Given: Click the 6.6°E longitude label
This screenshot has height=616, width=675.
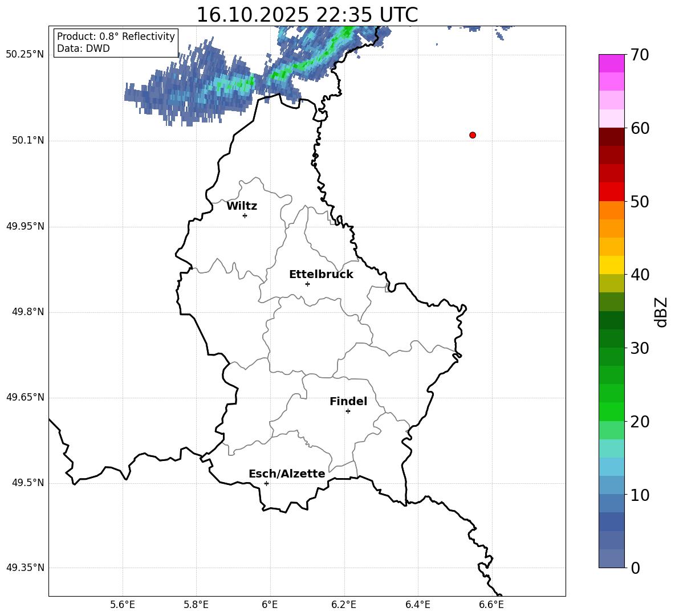Looking at the screenshot, I should click(491, 605).
